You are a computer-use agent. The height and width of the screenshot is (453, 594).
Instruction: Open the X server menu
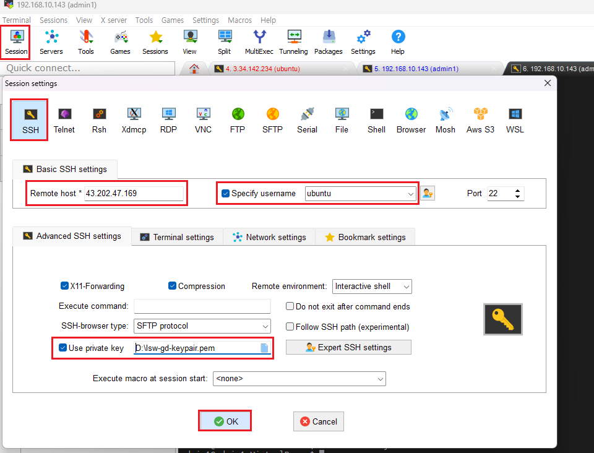114,20
